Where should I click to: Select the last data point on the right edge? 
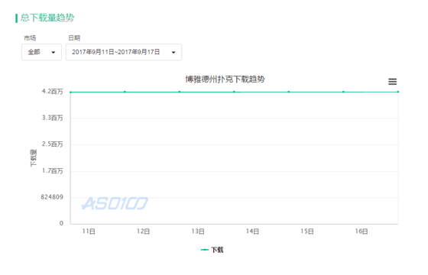(x=398, y=92)
